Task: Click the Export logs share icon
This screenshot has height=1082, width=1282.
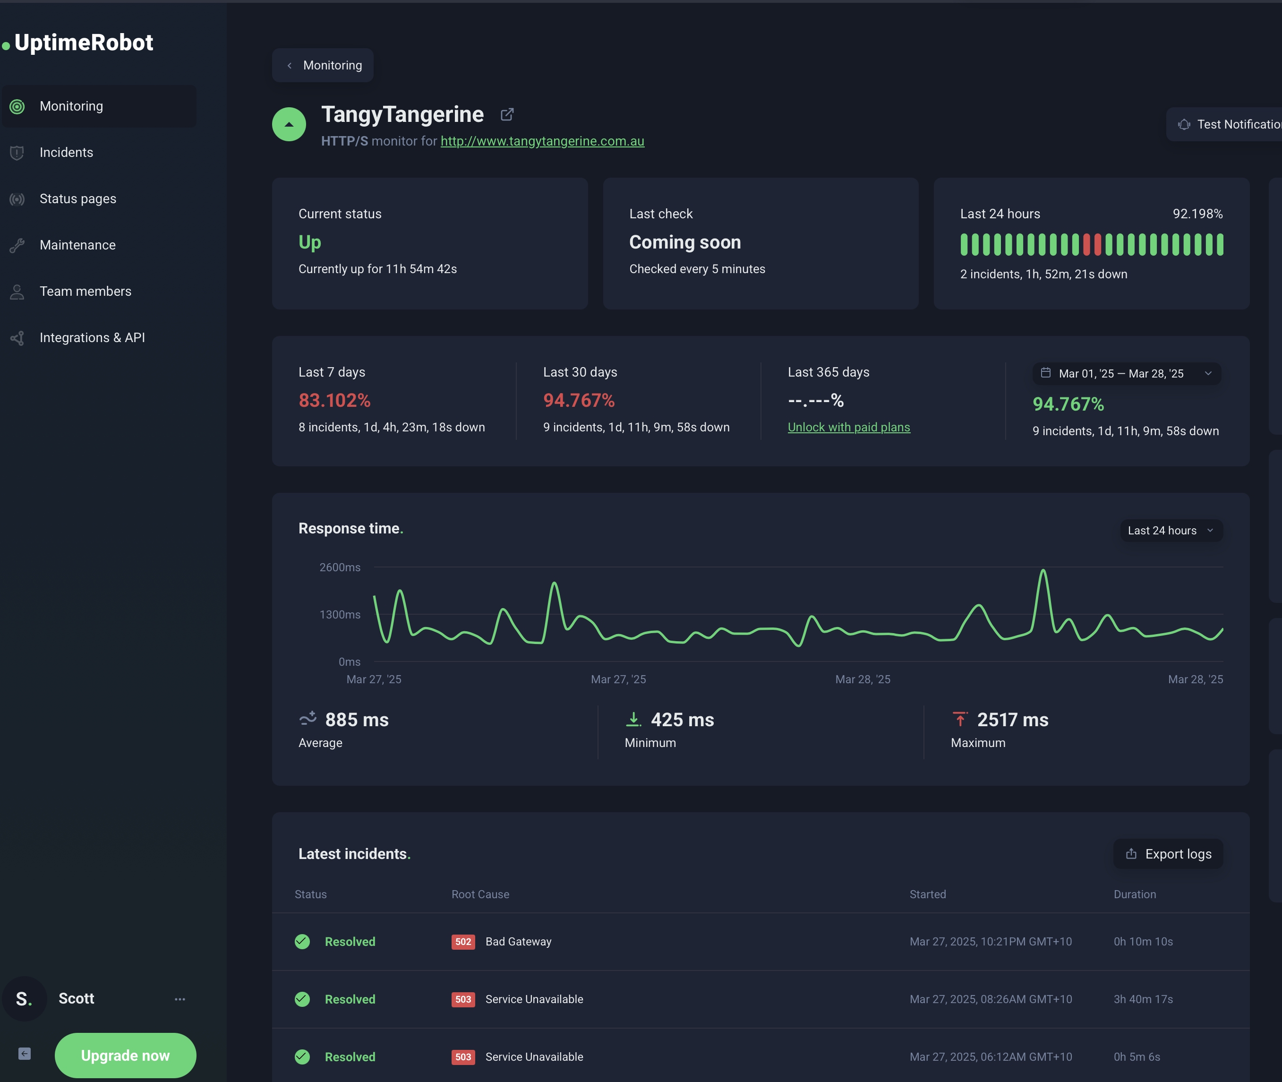Action: (1131, 854)
